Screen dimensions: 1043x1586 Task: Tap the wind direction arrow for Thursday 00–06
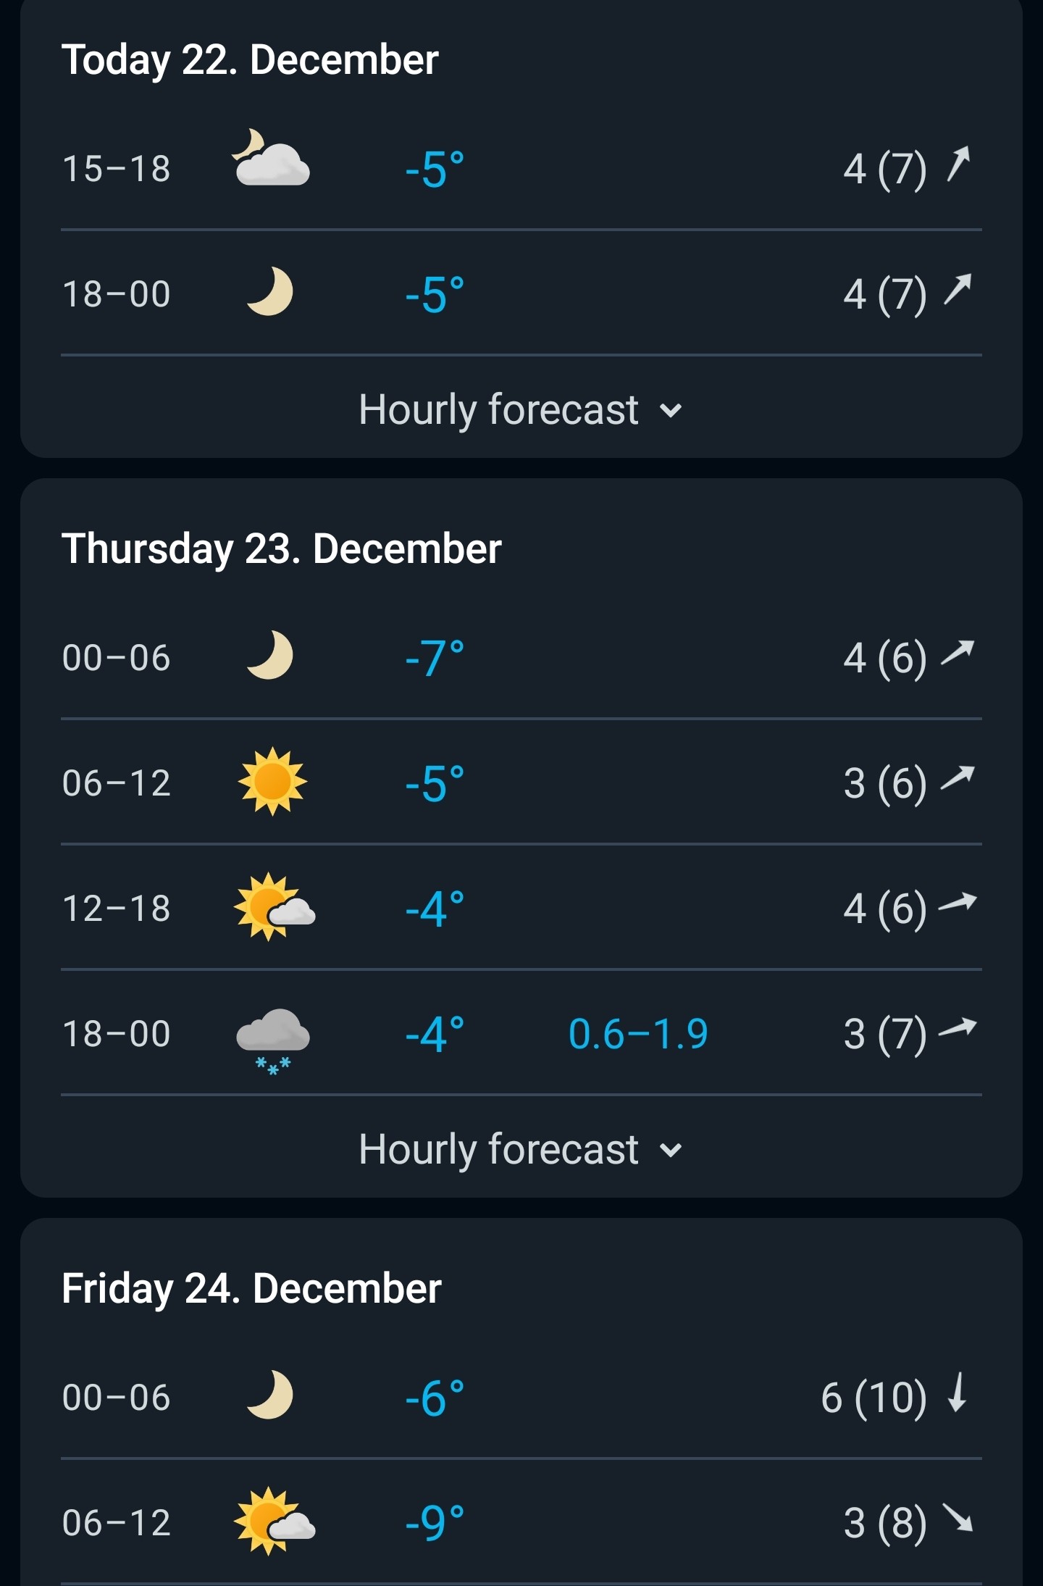click(958, 653)
